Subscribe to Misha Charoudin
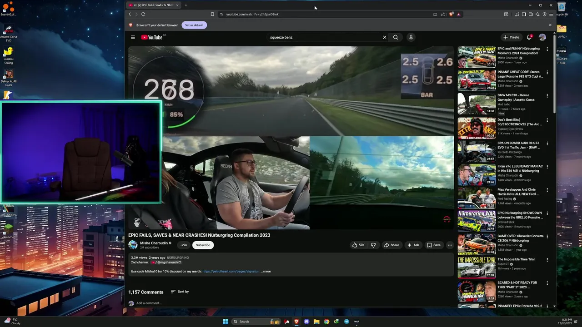 [203, 245]
